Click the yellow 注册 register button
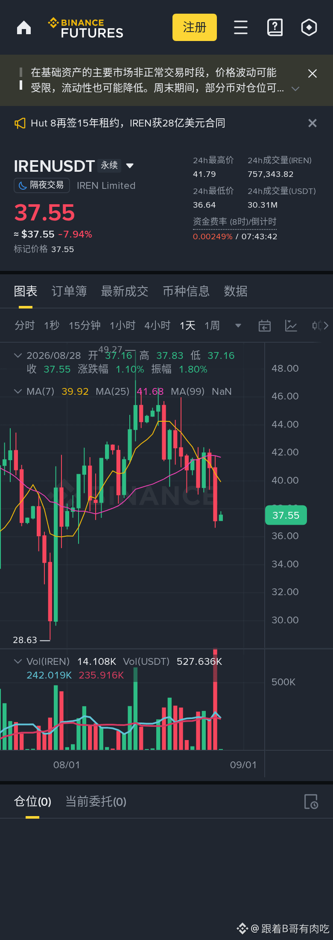 [x=195, y=27]
